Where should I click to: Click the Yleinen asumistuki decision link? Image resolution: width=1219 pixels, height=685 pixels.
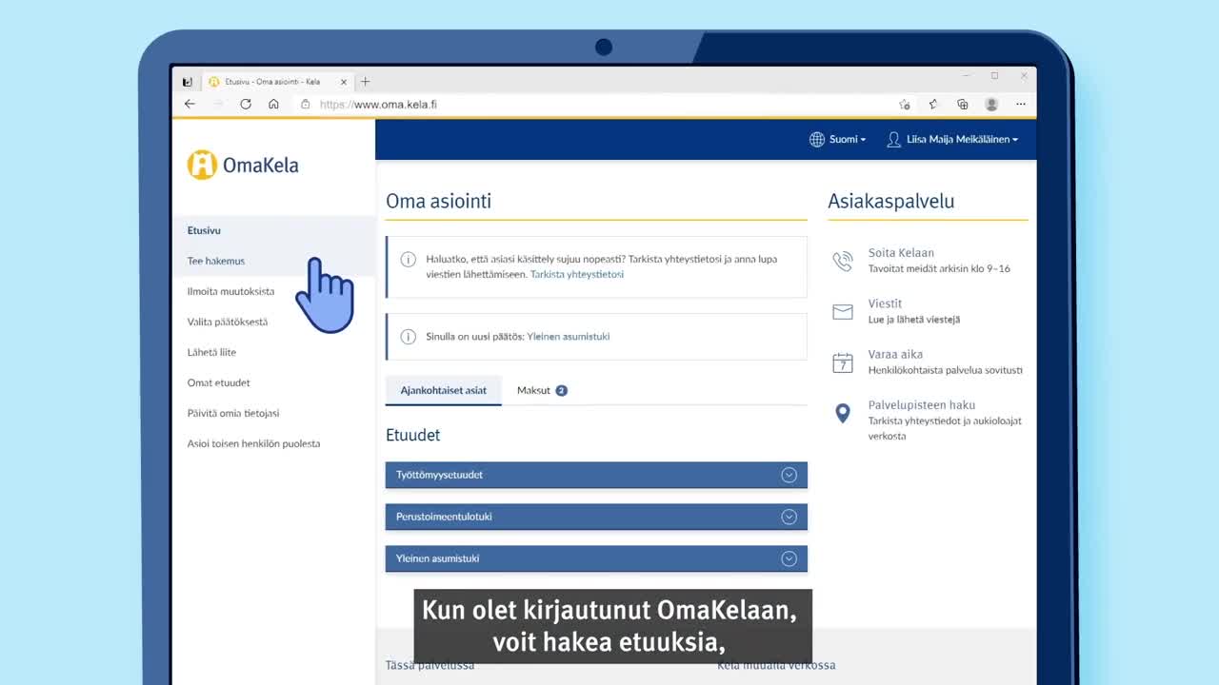point(570,336)
